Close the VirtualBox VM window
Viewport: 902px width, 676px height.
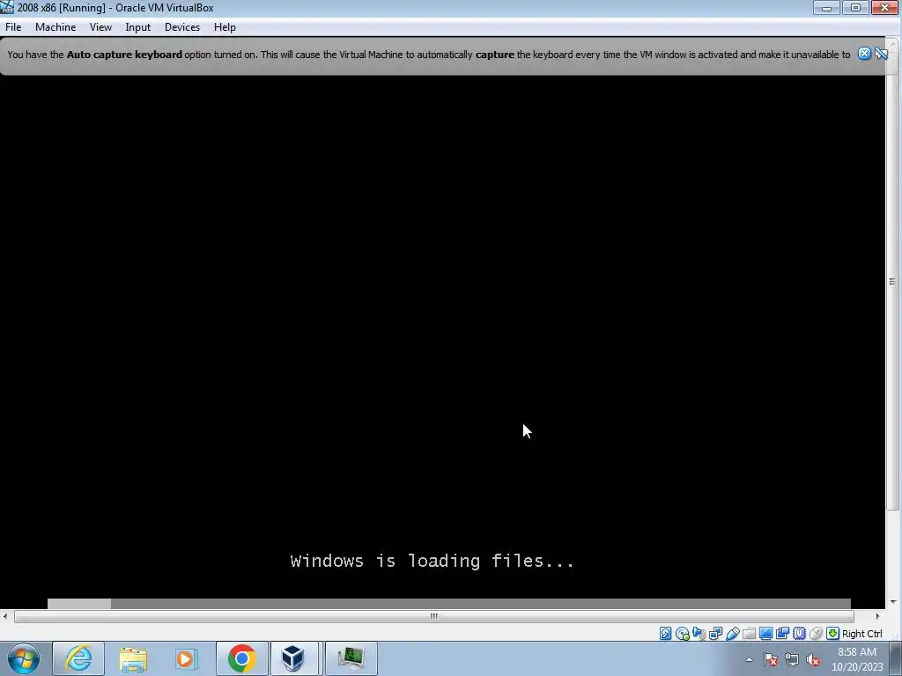pyautogui.click(x=884, y=7)
